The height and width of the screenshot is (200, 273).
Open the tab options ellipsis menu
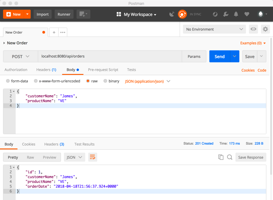tap(63, 32)
